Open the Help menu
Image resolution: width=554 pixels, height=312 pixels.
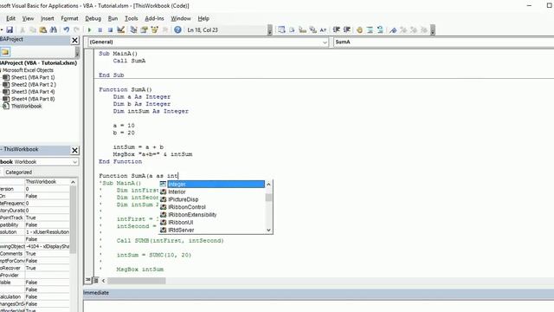pos(203,18)
